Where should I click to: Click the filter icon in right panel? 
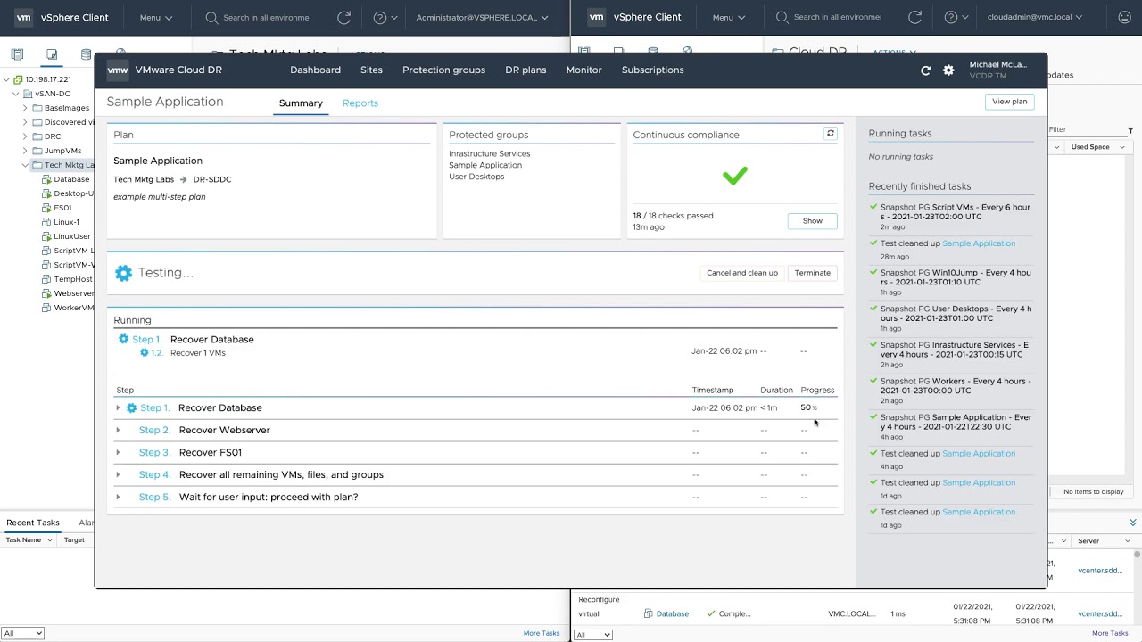pyautogui.click(x=1130, y=130)
